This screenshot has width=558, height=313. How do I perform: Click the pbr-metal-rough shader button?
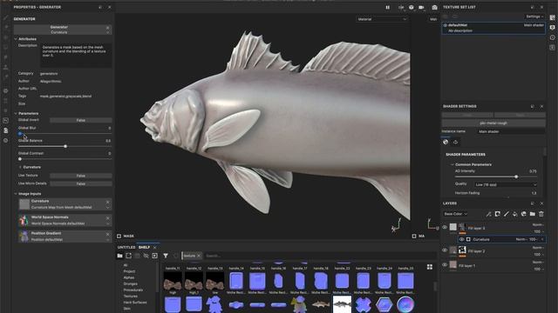[493, 123]
